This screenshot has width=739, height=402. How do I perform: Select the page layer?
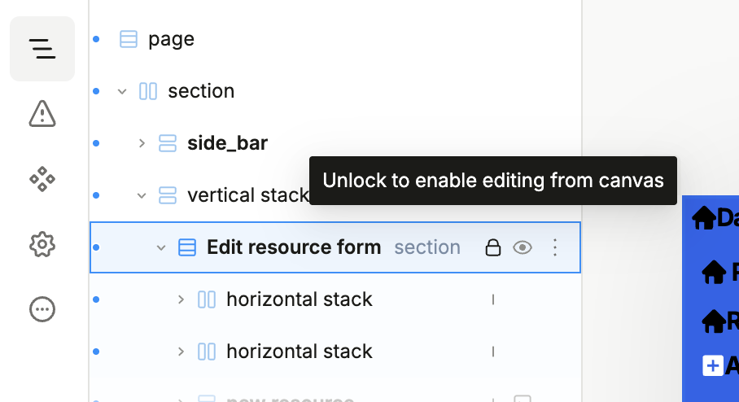(x=171, y=39)
